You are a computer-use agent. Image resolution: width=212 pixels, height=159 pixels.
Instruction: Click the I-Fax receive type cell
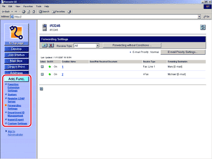(x=146, y=74)
